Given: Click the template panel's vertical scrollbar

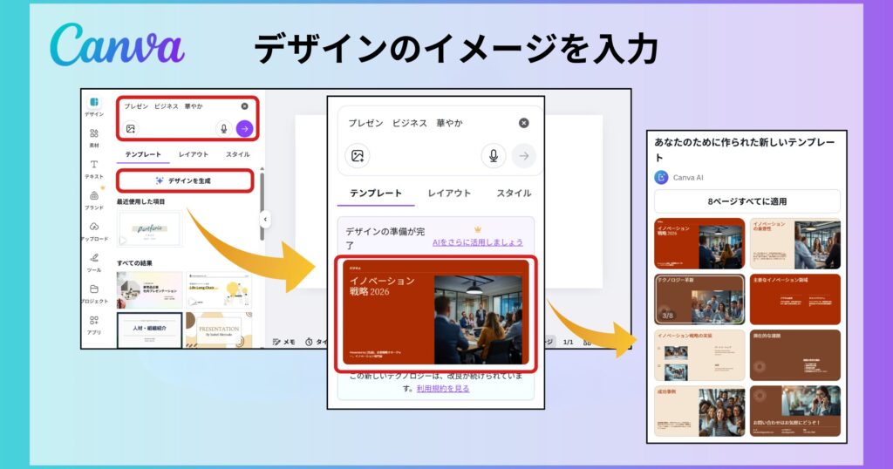Looking at the screenshot, I should click(x=260, y=194).
